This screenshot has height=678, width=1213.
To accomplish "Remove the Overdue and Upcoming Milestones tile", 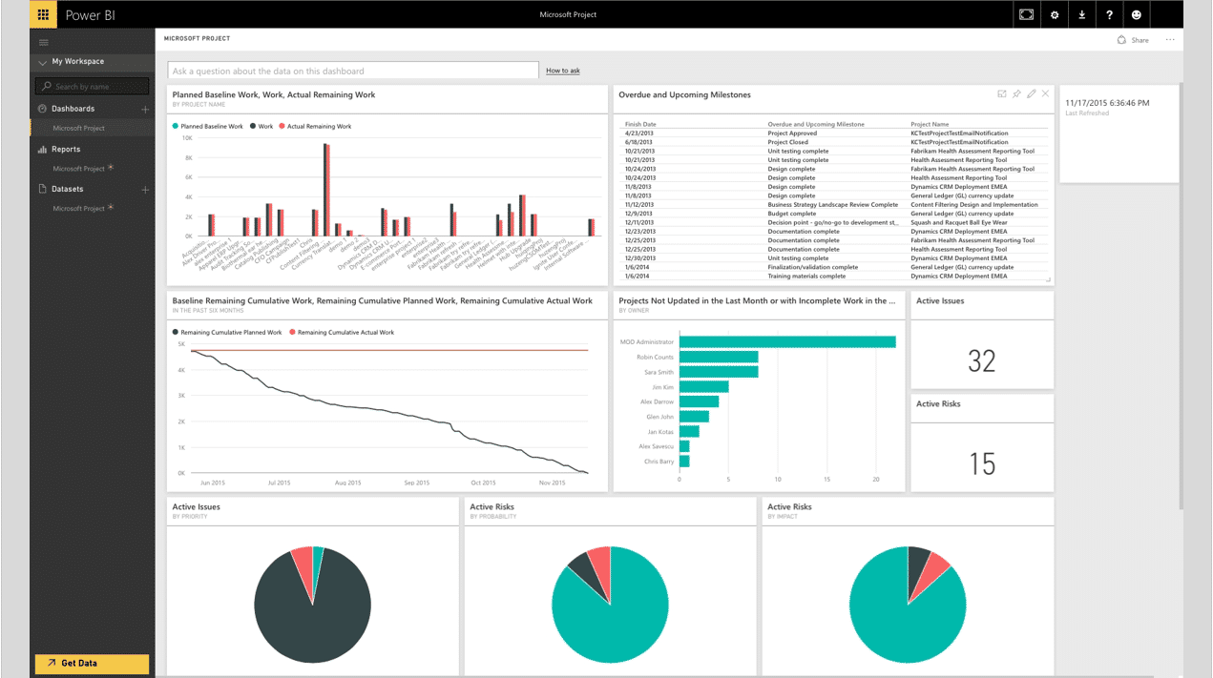I will coord(1046,94).
